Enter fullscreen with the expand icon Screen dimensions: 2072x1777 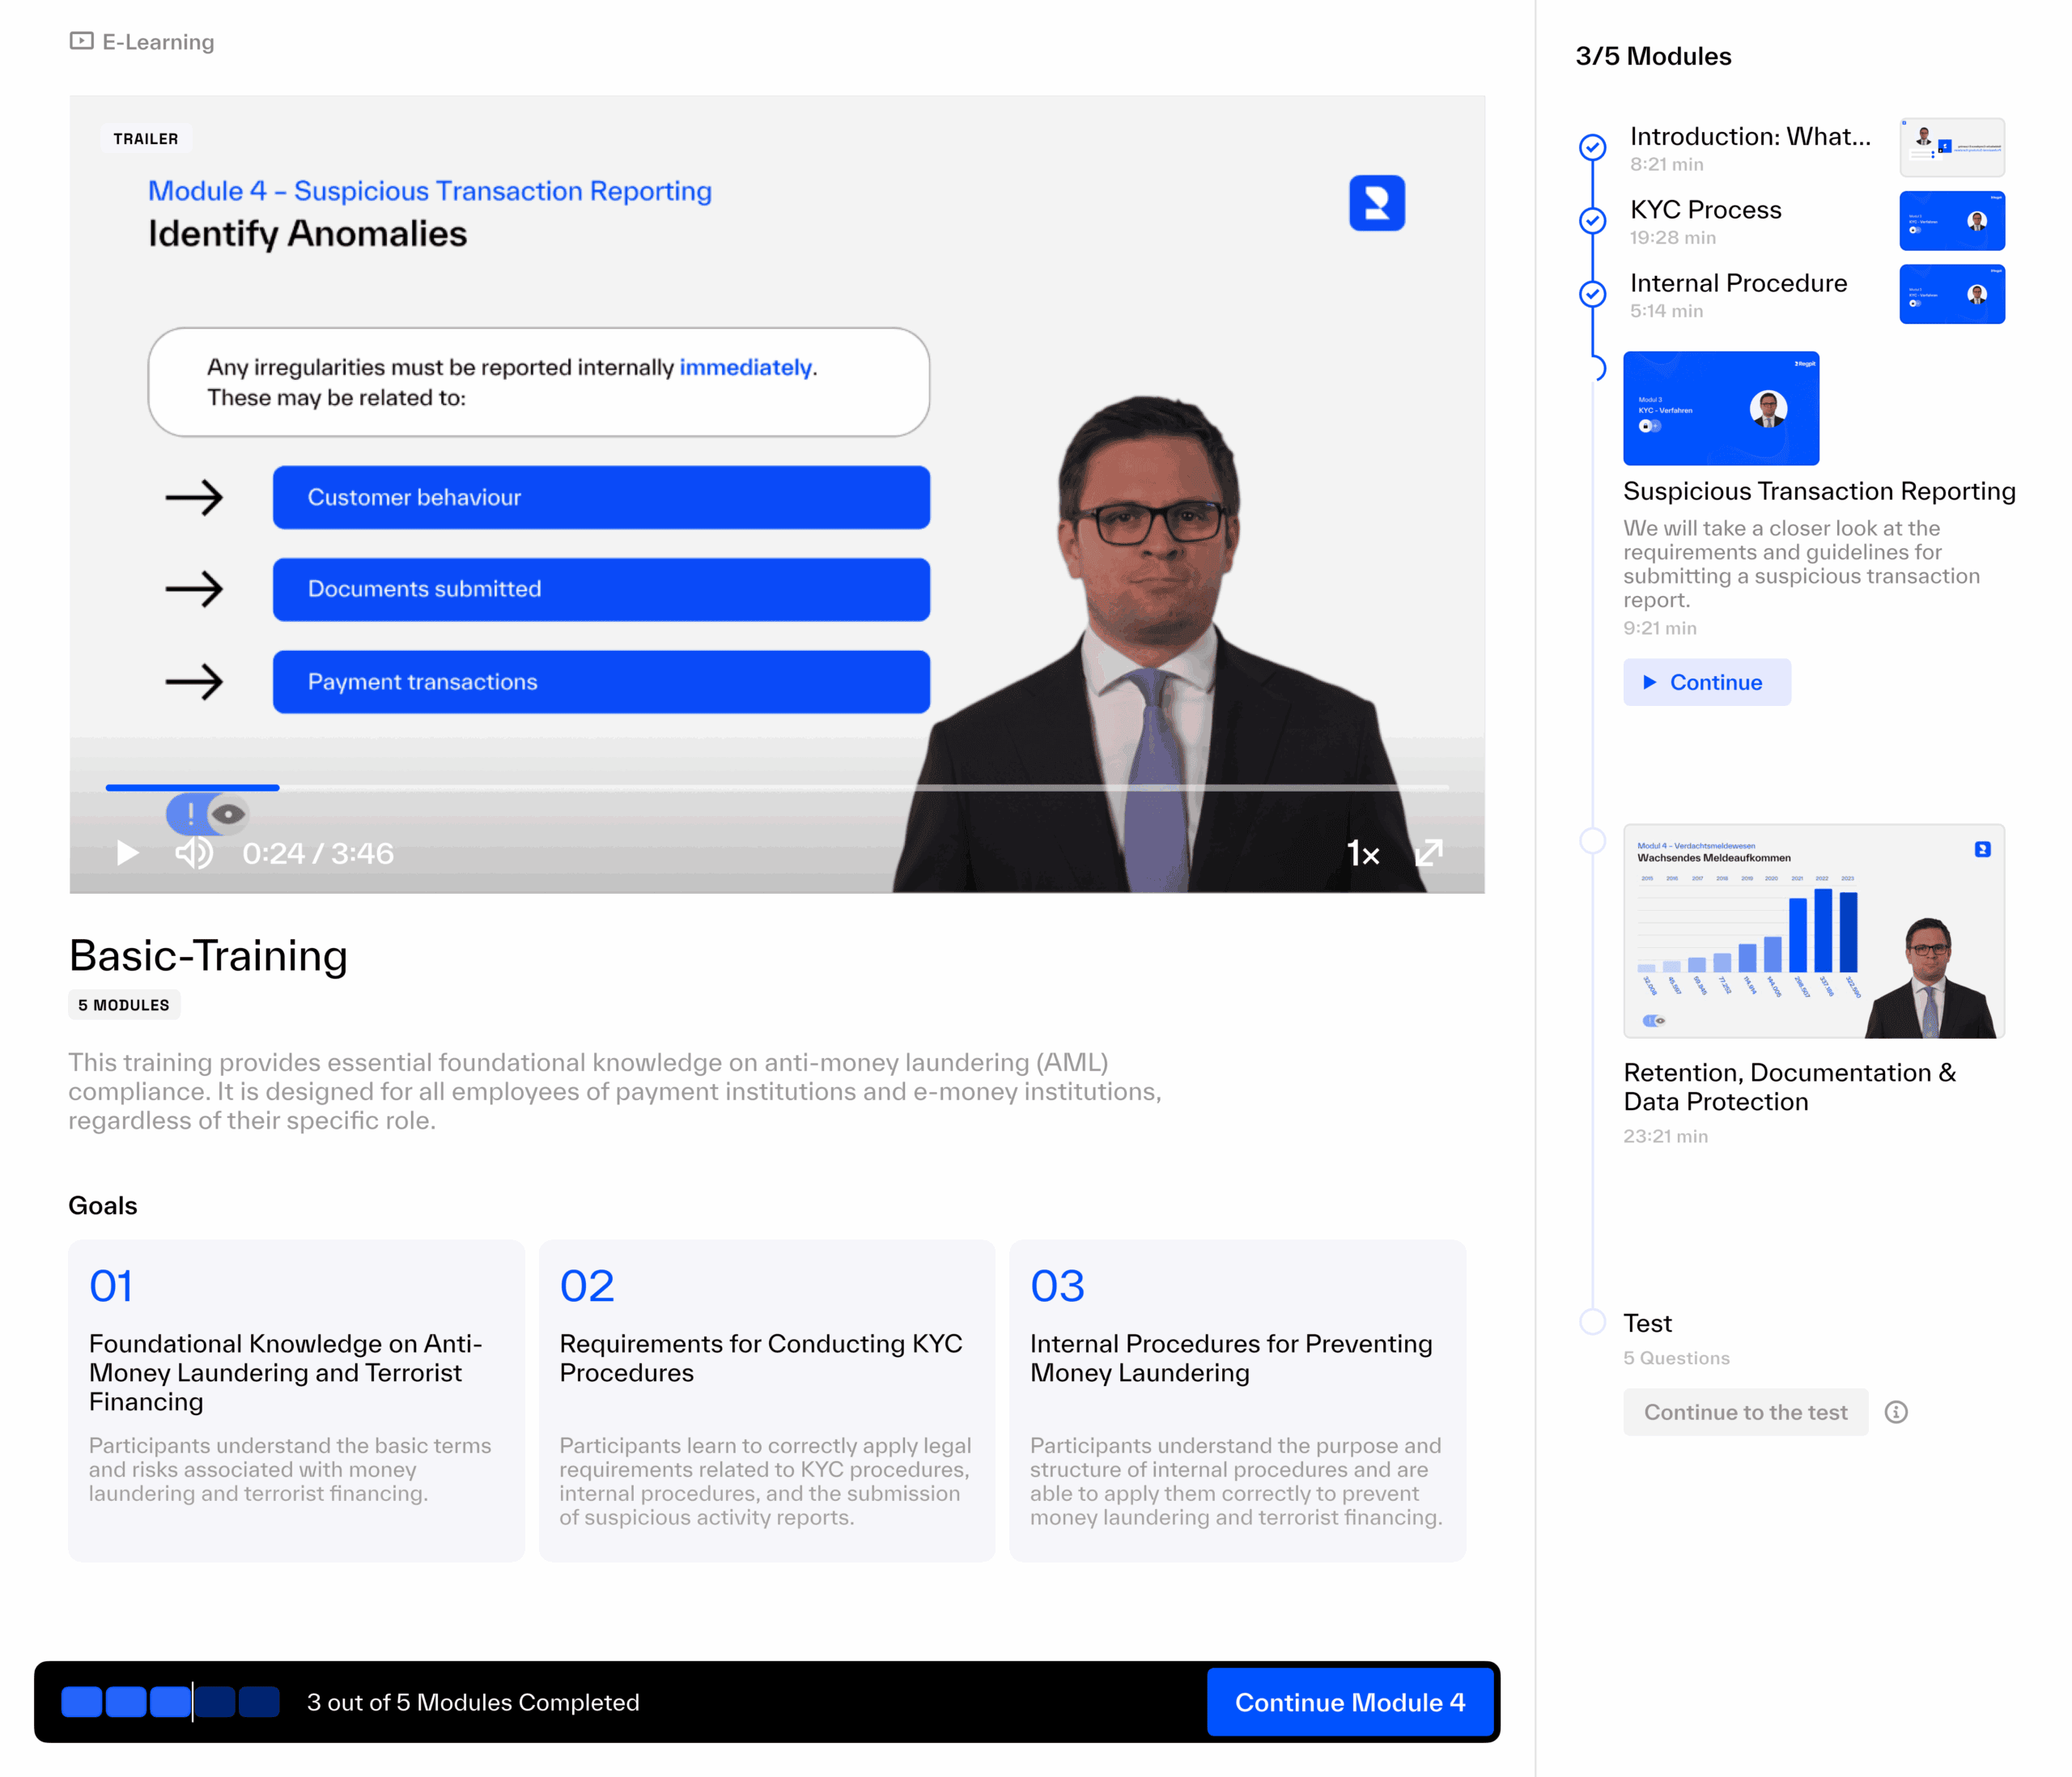coord(1429,853)
